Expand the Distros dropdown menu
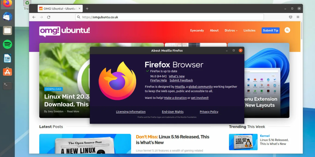The width and height of the screenshot is (315, 157). tap(231, 31)
